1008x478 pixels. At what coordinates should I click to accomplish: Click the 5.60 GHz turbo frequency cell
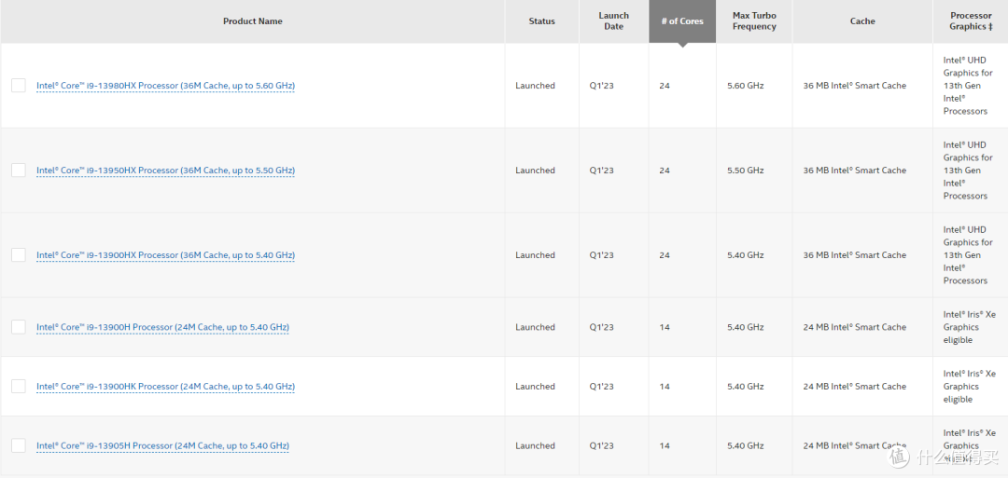click(x=745, y=86)
